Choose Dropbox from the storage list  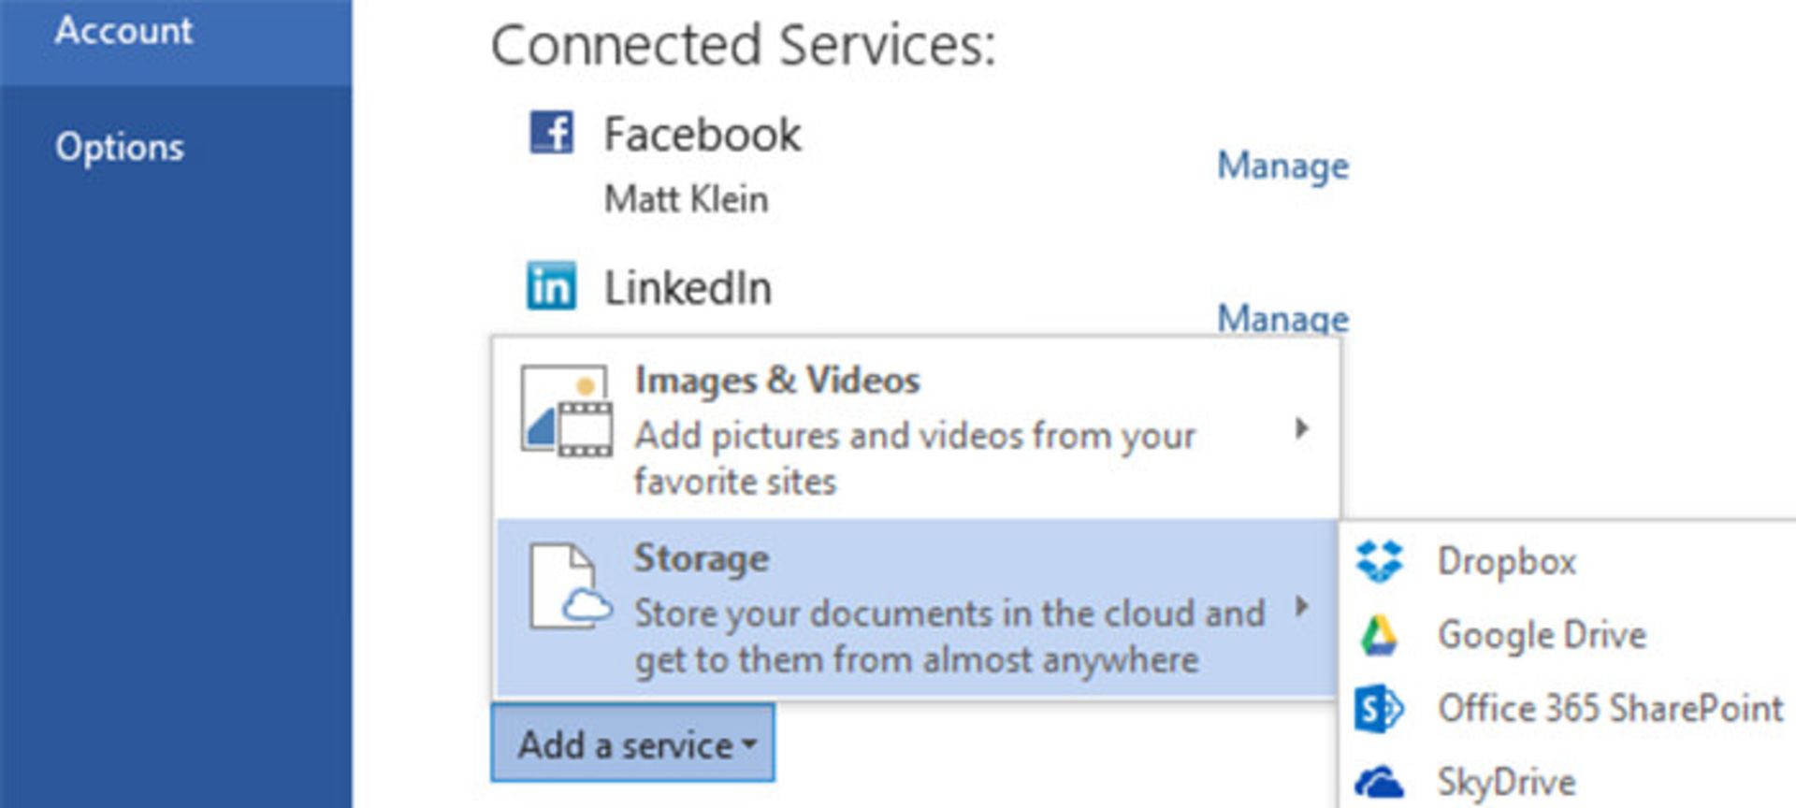point(1507,560)
